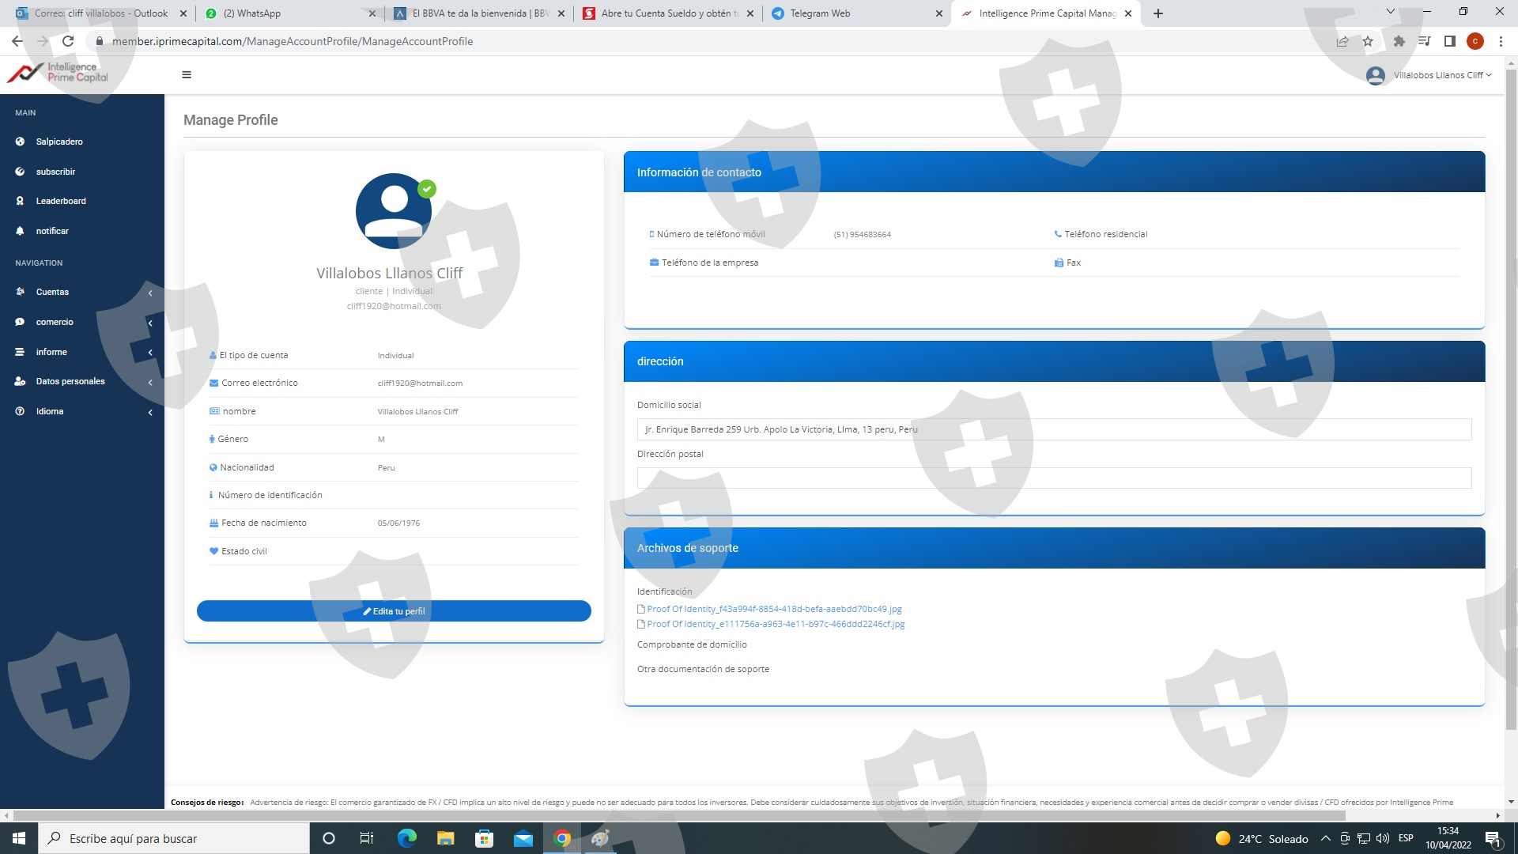Open first Proof Of Identity jpg link
Image resolution: width=1518 pixels, height=854 pixels.
[774, 609]
